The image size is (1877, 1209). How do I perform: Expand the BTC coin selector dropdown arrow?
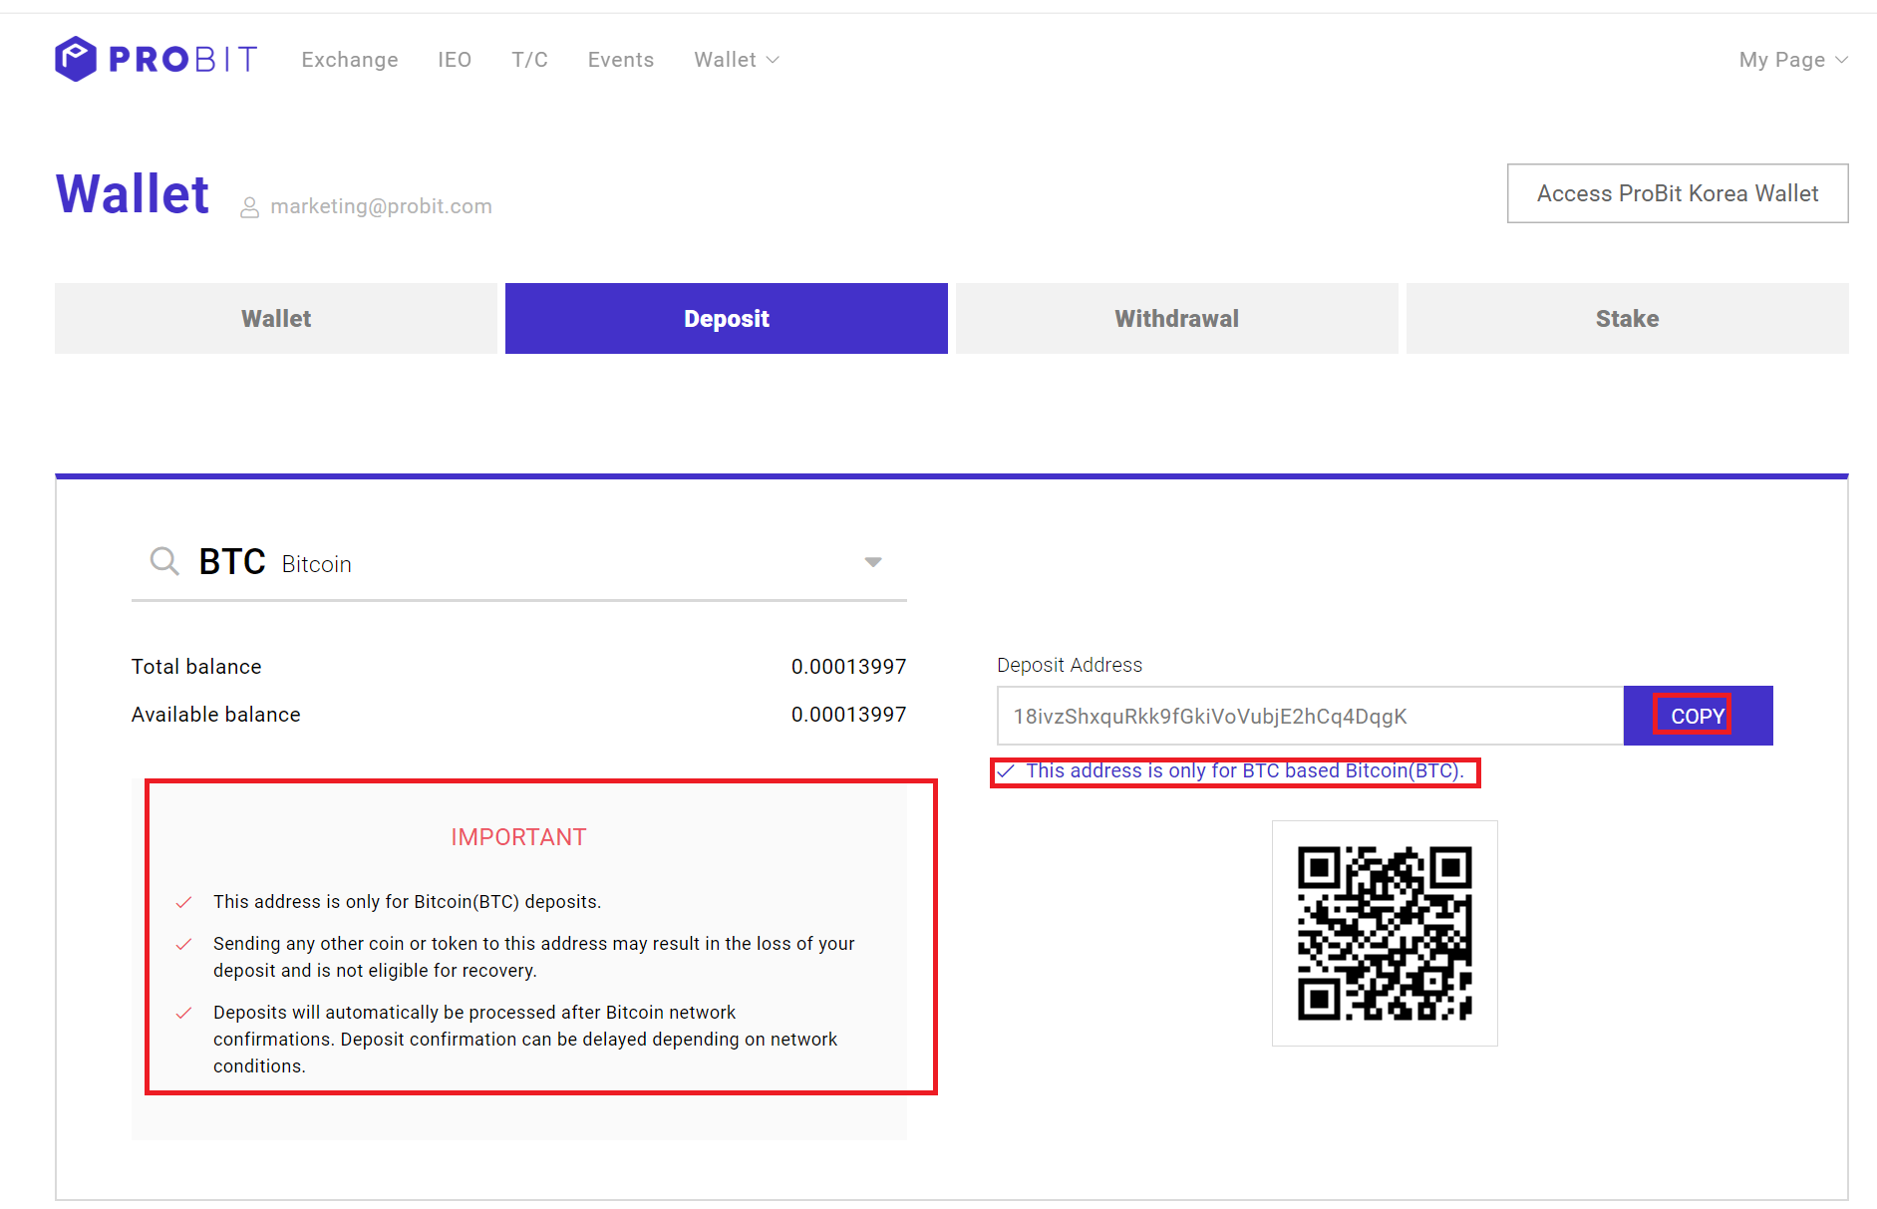[x=873, y=562]
